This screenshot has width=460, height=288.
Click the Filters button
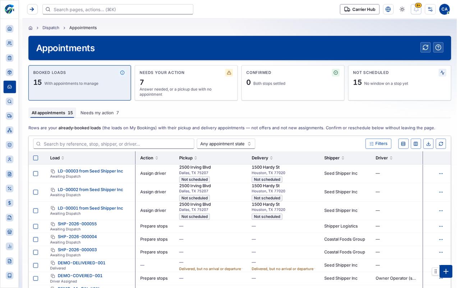[x=378, y=144]
